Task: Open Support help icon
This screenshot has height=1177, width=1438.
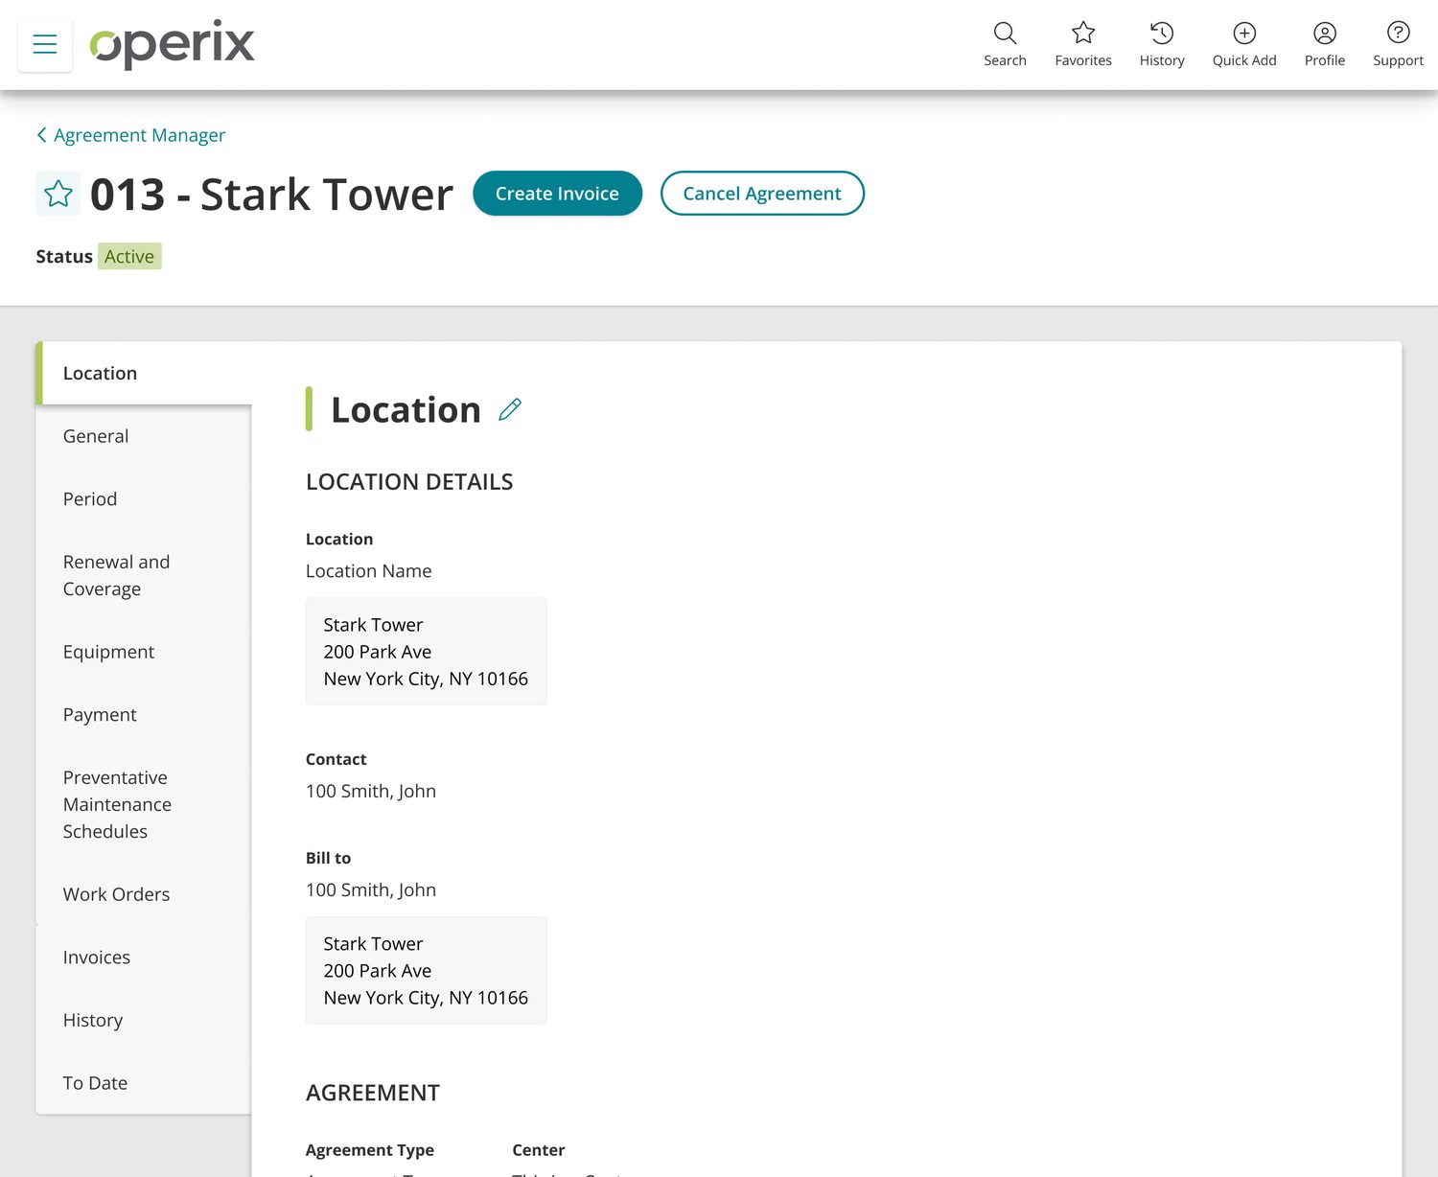Action: click(1398, 44)
